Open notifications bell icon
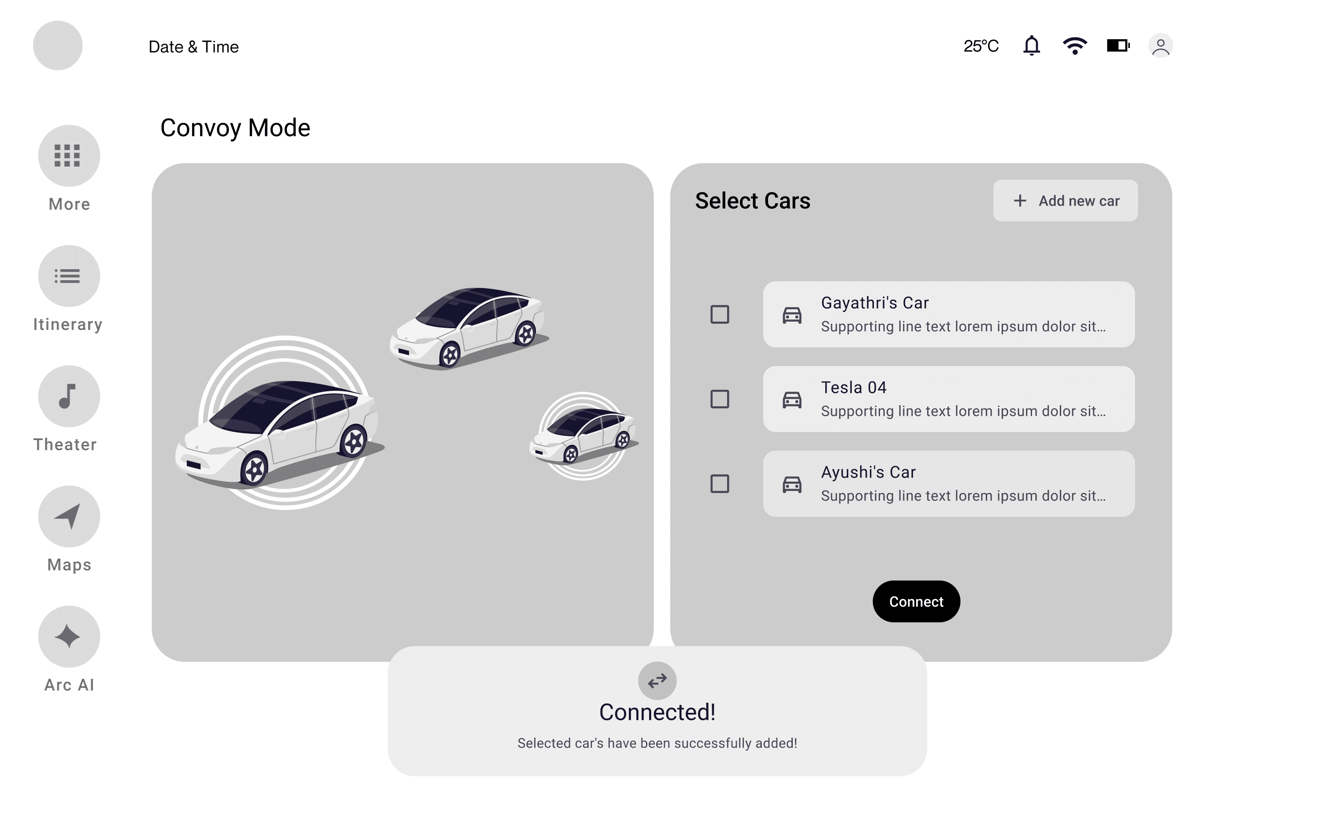This screenshot has height=826, width=1322. (1031, 46)
